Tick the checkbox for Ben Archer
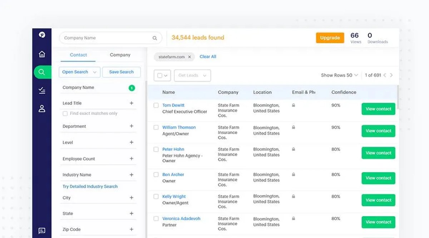Viewport: 429px width, 238px height. (156, 174)
